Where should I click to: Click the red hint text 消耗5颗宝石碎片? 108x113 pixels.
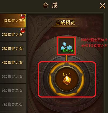click(x=94, y=40)
